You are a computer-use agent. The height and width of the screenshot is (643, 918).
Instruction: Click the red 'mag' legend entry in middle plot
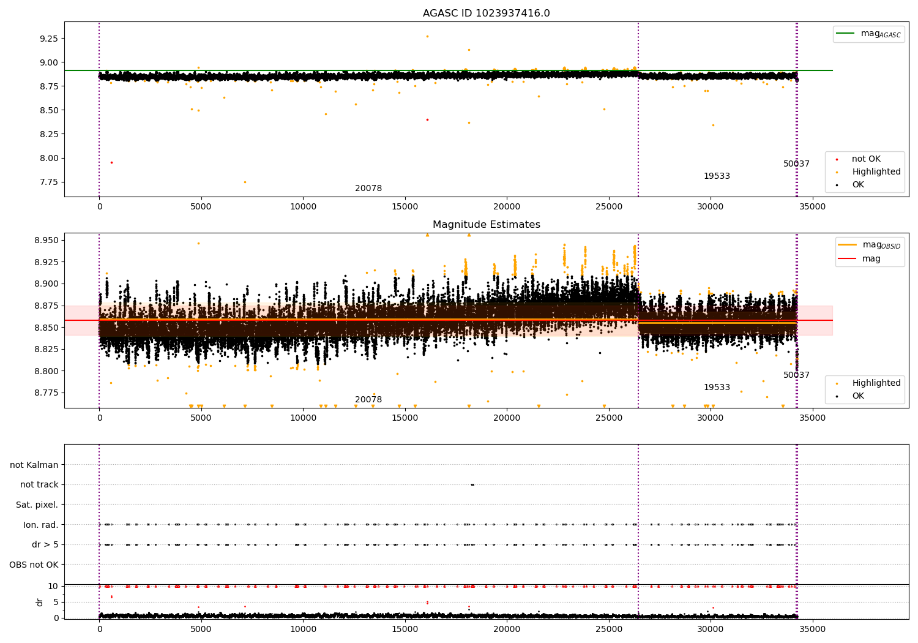click(x=860, y=259)
